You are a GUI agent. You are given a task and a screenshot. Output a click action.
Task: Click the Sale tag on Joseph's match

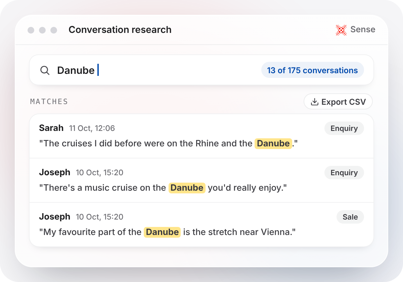tap(350, 217)
